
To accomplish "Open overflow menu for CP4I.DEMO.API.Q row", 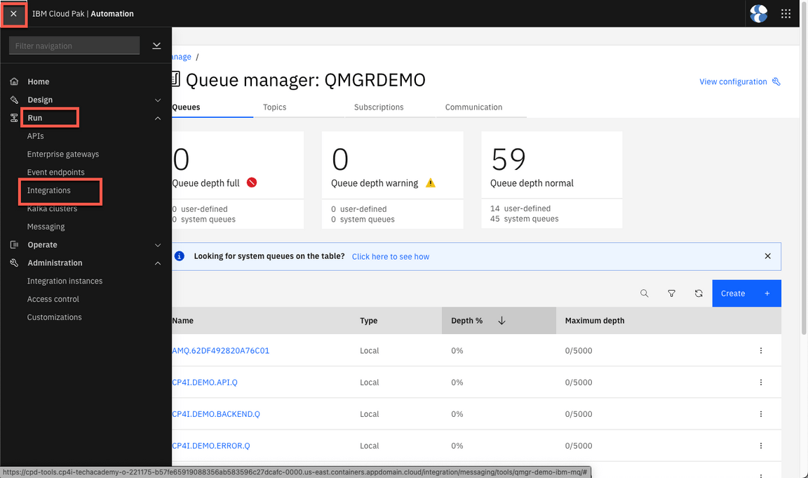I will pyautogui.click(x=761, y=383).
